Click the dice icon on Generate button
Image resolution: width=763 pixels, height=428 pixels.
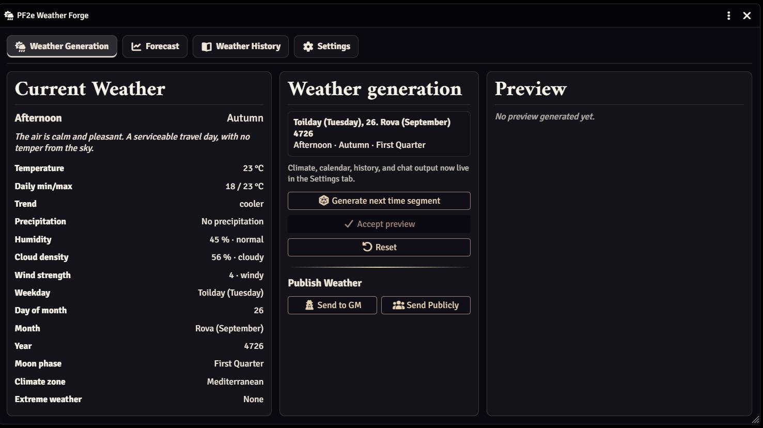tap(324, 201)
